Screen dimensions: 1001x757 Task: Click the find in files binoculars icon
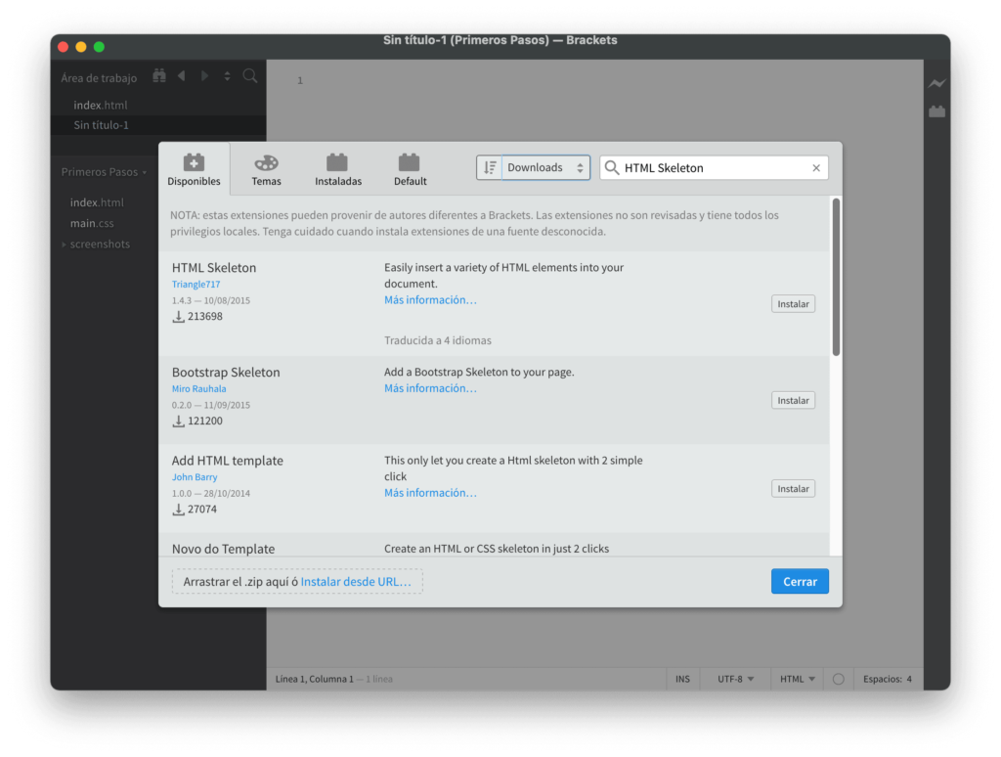point(158,75)
